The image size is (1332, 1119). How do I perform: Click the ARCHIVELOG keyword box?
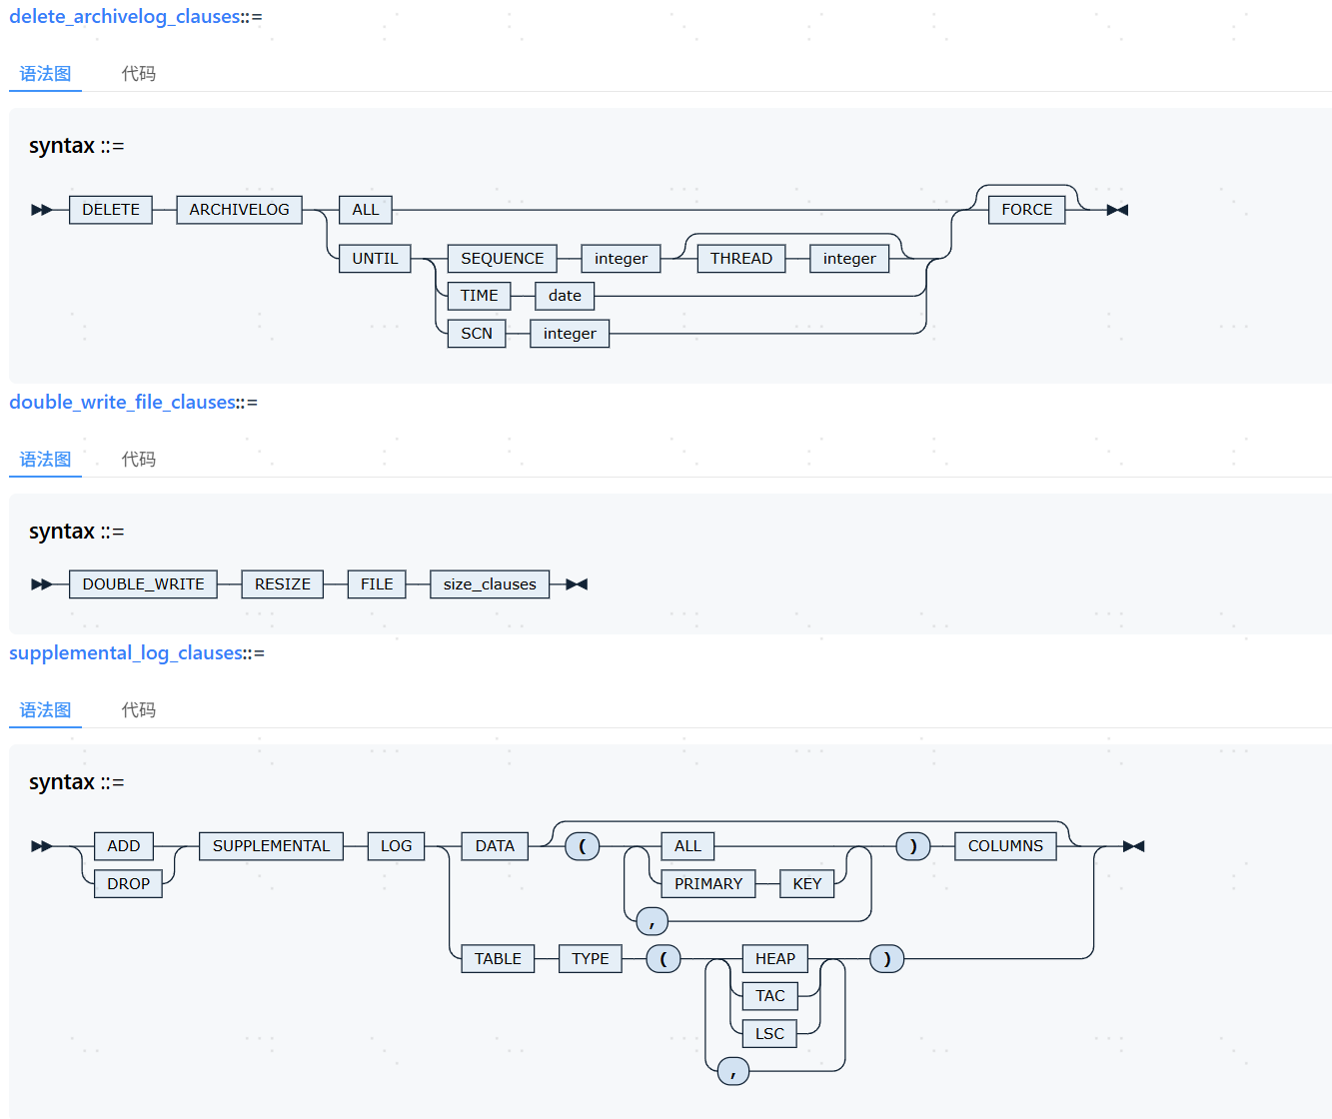239,210
